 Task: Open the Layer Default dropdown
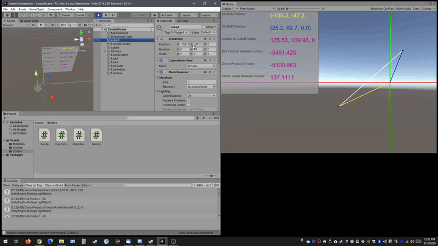[x=209, y=32]
